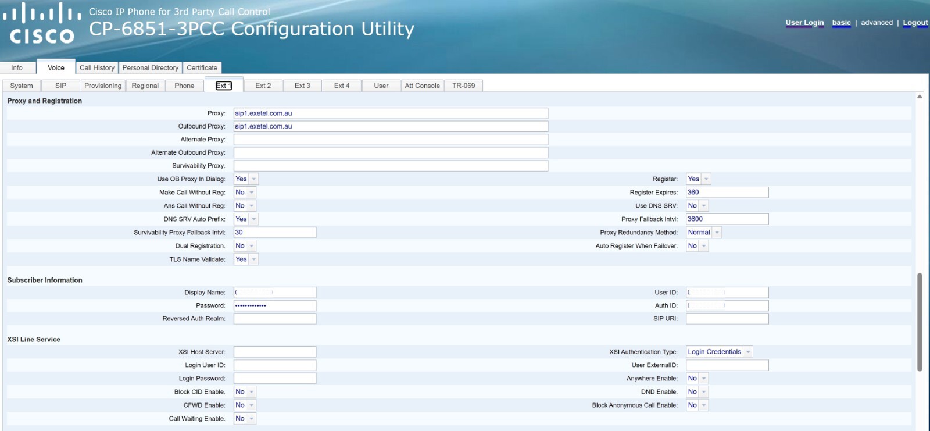
Task: Switch to the Voice tab
Action: click(x=56, y=67)
